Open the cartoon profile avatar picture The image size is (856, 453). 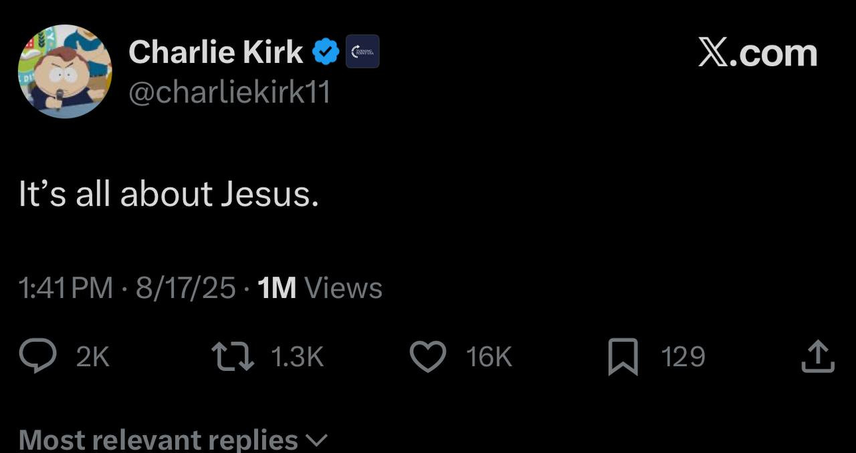pos(65,71)
